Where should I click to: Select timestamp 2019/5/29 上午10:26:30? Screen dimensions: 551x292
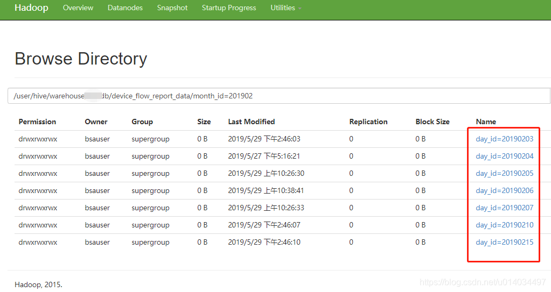[266, 173]
